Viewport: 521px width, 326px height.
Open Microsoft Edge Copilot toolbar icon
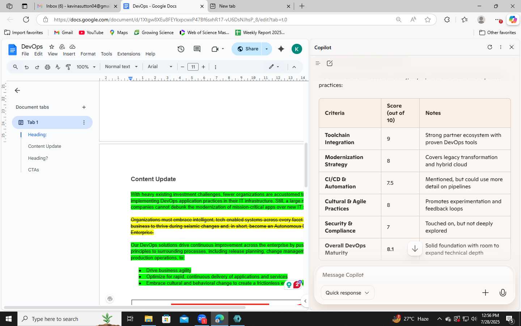pos(513,20)
